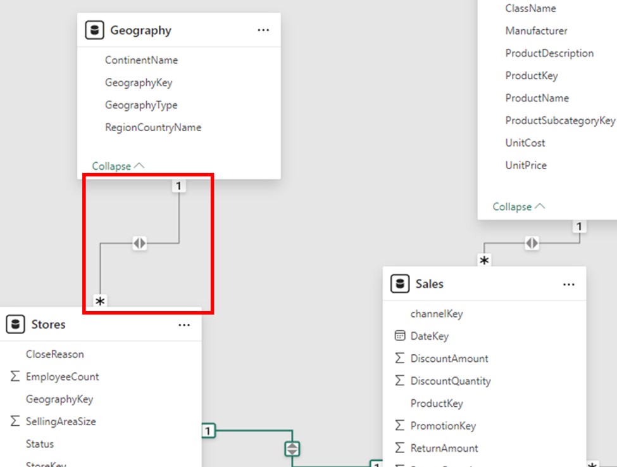Open the Sales table more options menu
The width and height of the screenshot is (617, 467).
[x=568, y=285]
